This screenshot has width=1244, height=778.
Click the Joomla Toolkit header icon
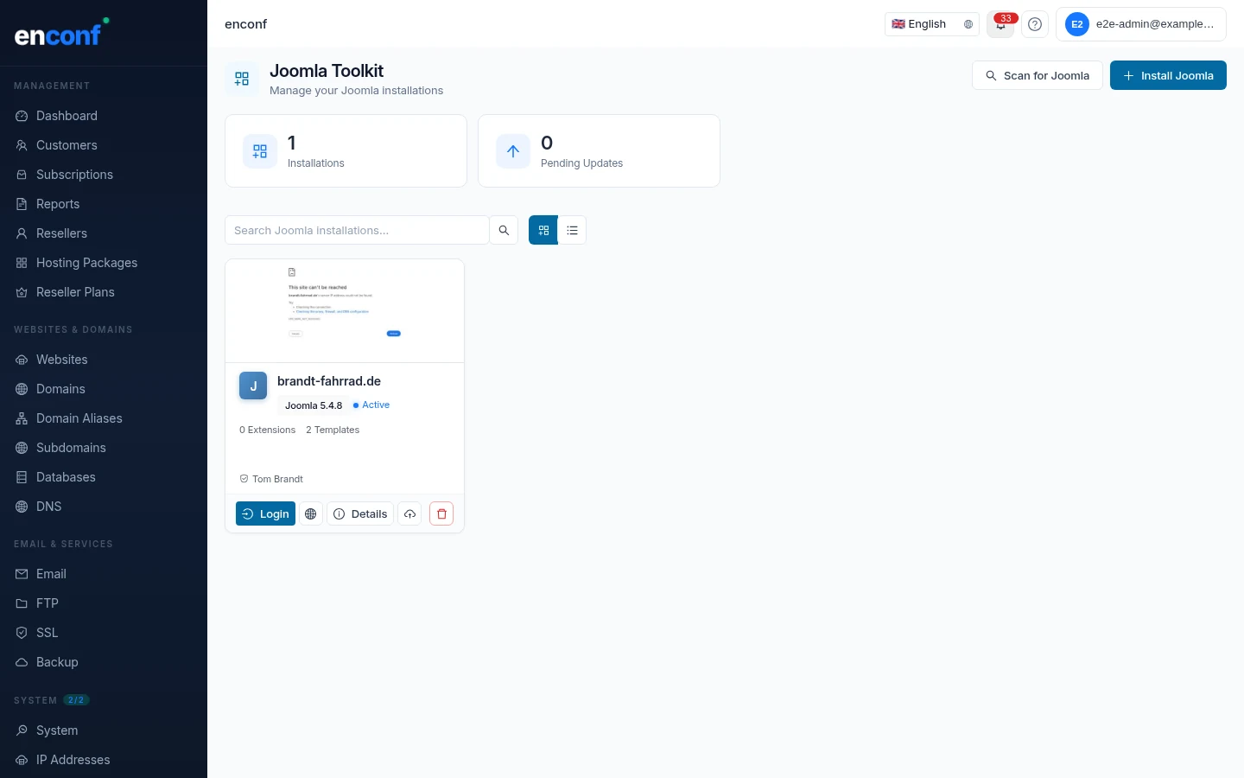[242, 79]
